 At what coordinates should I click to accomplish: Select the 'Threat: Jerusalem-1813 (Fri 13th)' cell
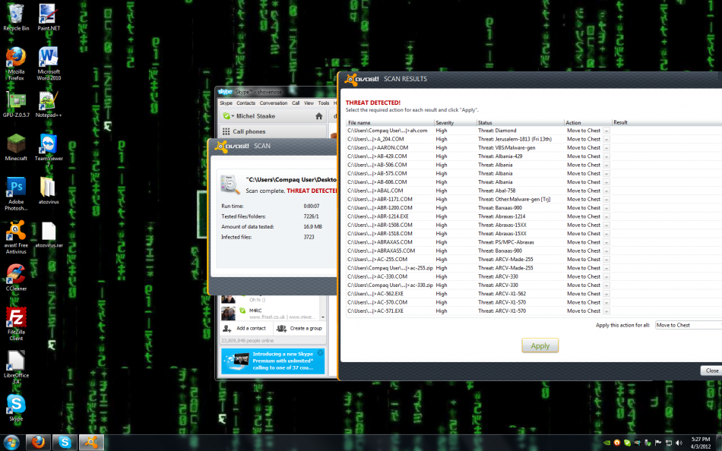tap(515, 140)
